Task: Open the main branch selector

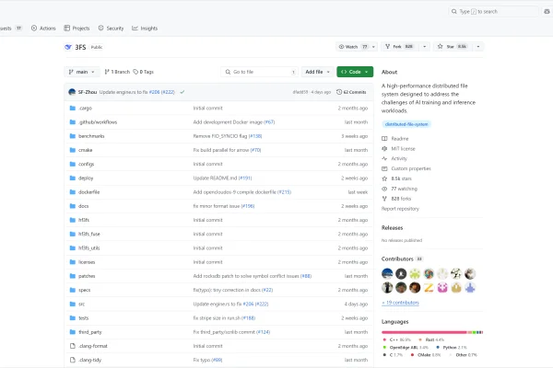Action: pos(82,72)
